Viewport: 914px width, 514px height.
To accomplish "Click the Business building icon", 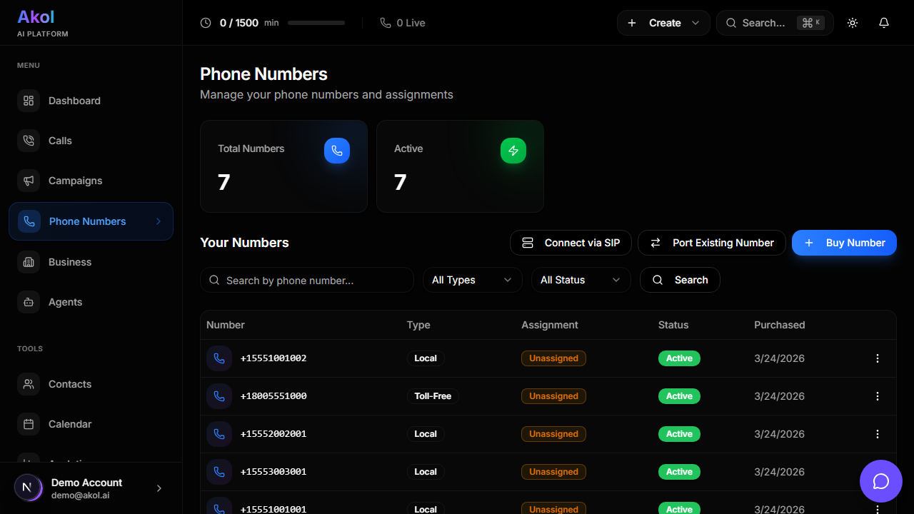I will pyautogui.click(x=29, y=262).
